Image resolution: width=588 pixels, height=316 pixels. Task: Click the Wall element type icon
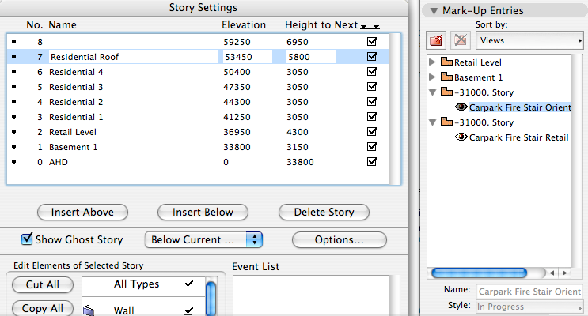[89, 311]
